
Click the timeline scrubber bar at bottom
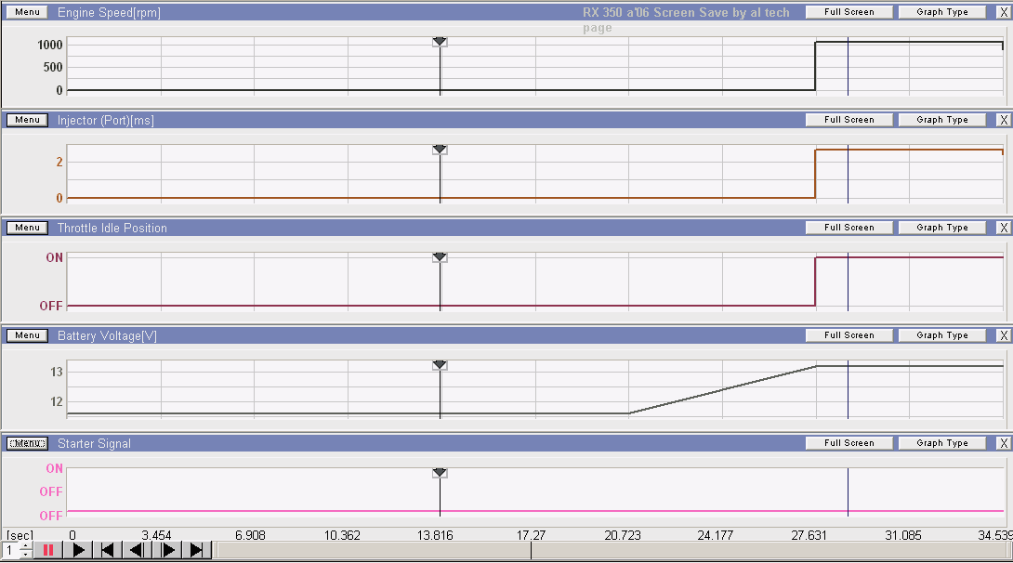612,550
